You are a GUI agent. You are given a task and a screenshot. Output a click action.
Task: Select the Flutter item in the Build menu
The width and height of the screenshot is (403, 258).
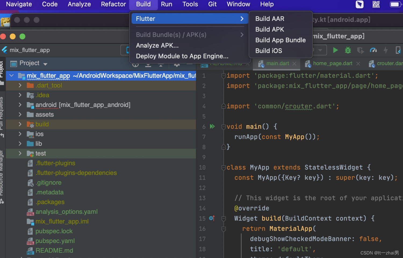189,19
